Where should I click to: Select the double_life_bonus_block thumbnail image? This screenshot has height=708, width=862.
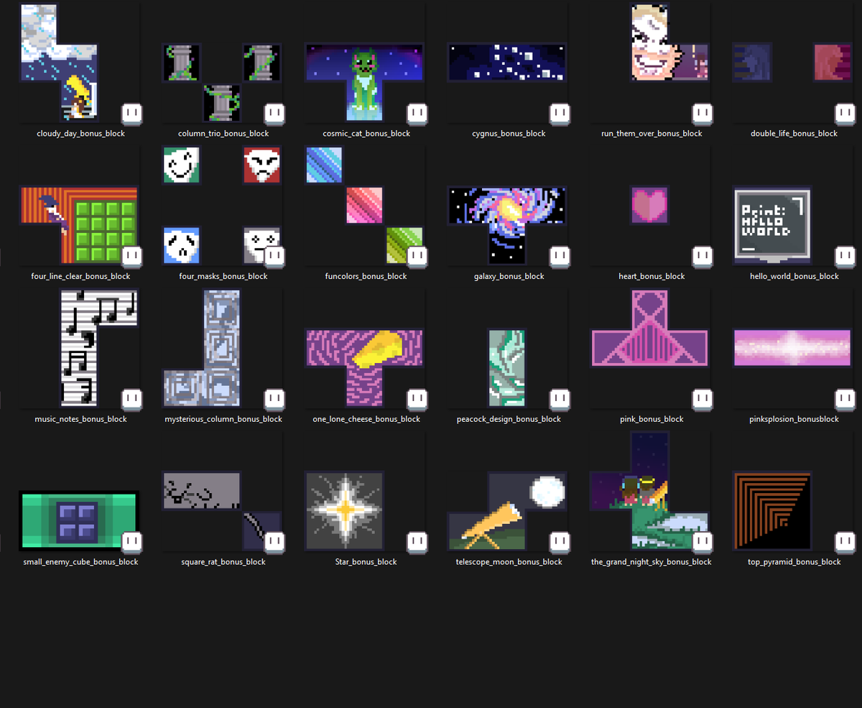[792, 63]
